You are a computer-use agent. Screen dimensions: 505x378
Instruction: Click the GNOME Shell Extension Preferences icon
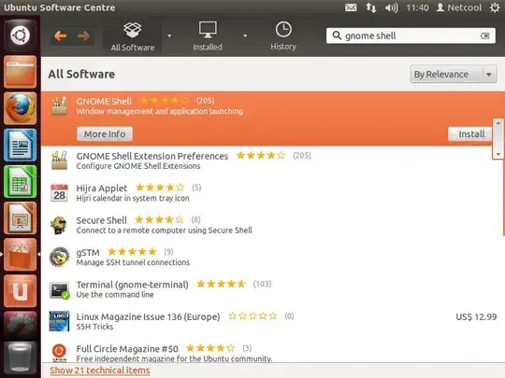point(59,161)
